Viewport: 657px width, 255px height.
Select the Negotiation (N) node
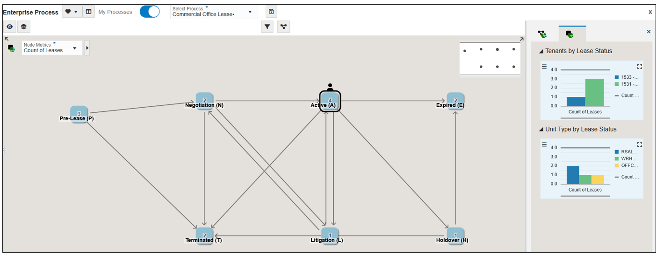[x=204, y=101]
